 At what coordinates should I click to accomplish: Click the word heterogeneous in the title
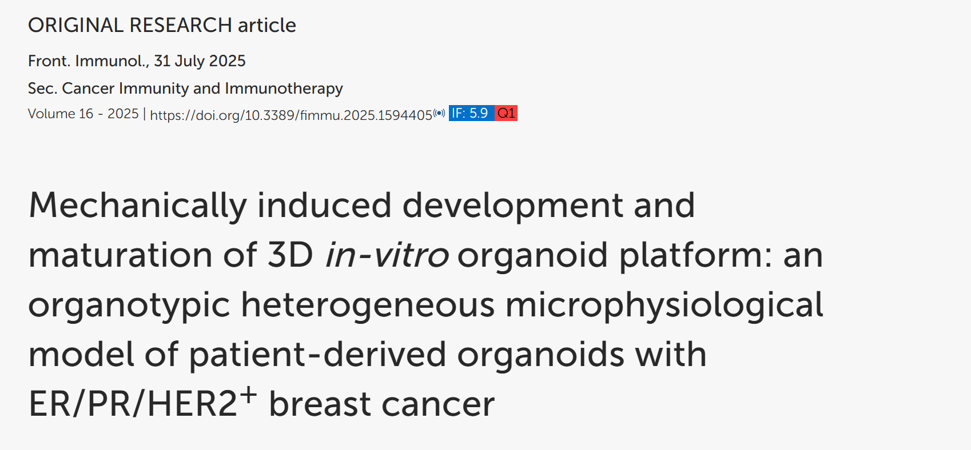(x=367, y=306)
